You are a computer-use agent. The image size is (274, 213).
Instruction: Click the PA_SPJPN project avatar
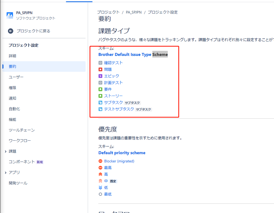coord(10,15)
